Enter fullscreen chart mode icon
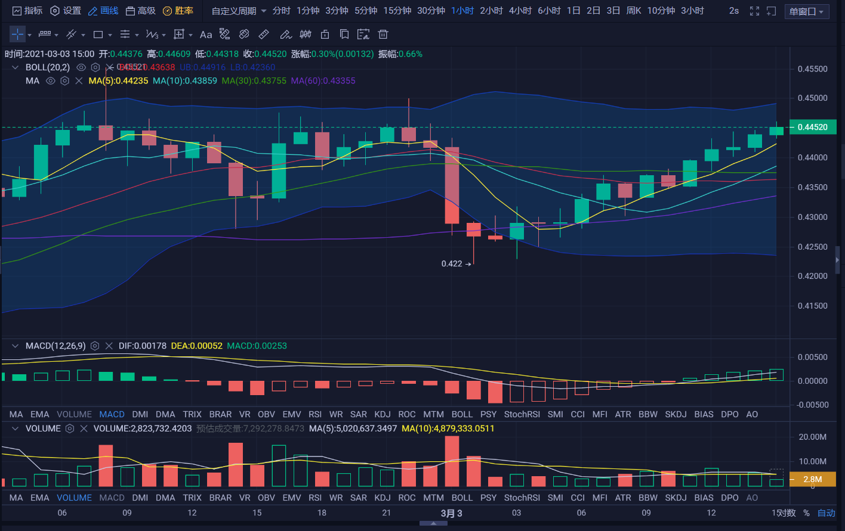This screenshot has height=531, width=845. [x=754, y=11]
